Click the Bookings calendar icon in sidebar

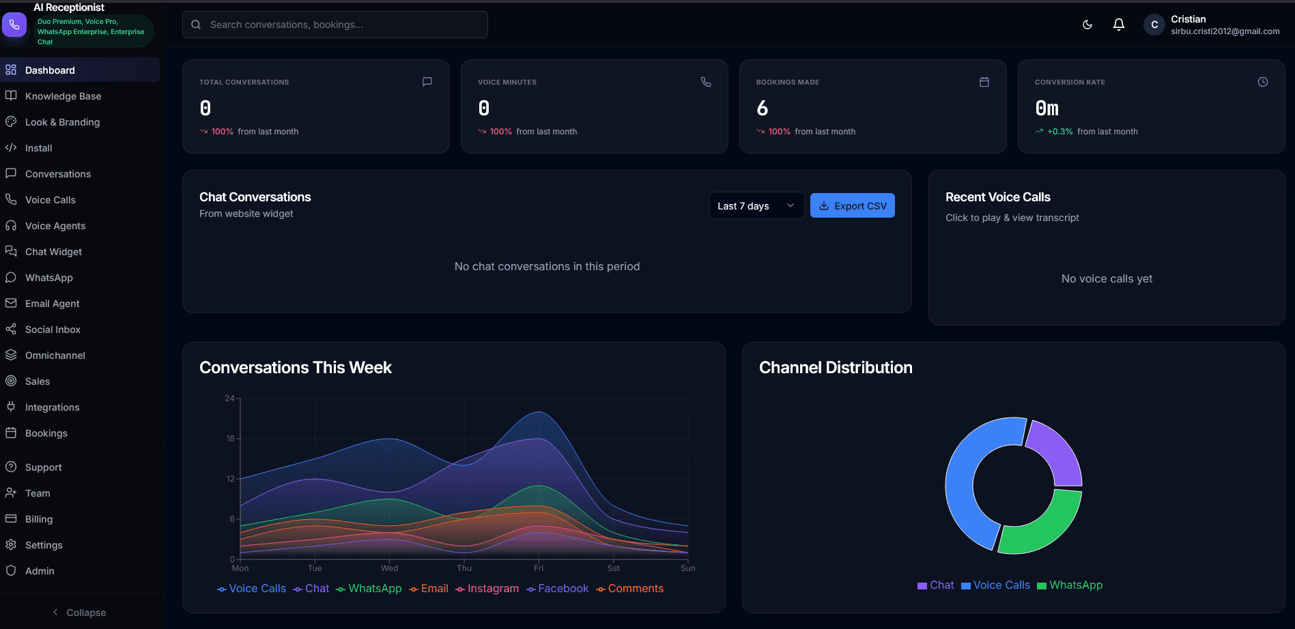click(x=11, y=433)
